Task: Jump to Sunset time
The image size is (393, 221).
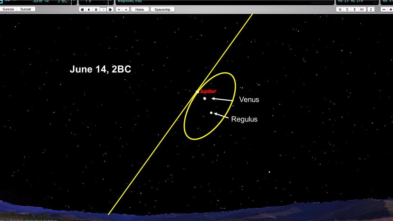Action: [26, 9]
